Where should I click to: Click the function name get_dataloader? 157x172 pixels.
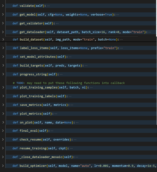click(32, 32)
